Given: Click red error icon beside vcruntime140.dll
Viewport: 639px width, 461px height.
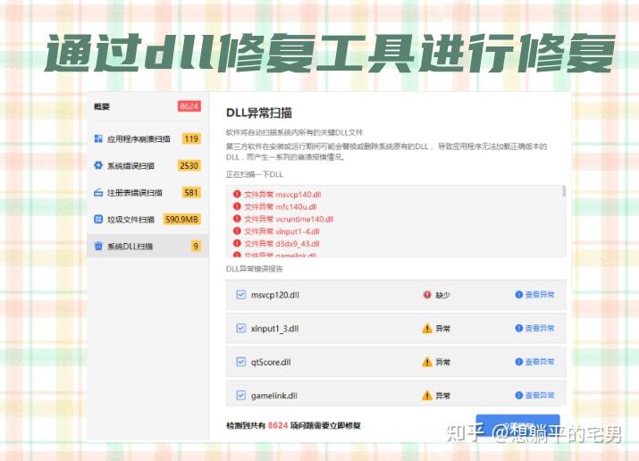Looking at the screenshot, I should click(x=237, y=218).
